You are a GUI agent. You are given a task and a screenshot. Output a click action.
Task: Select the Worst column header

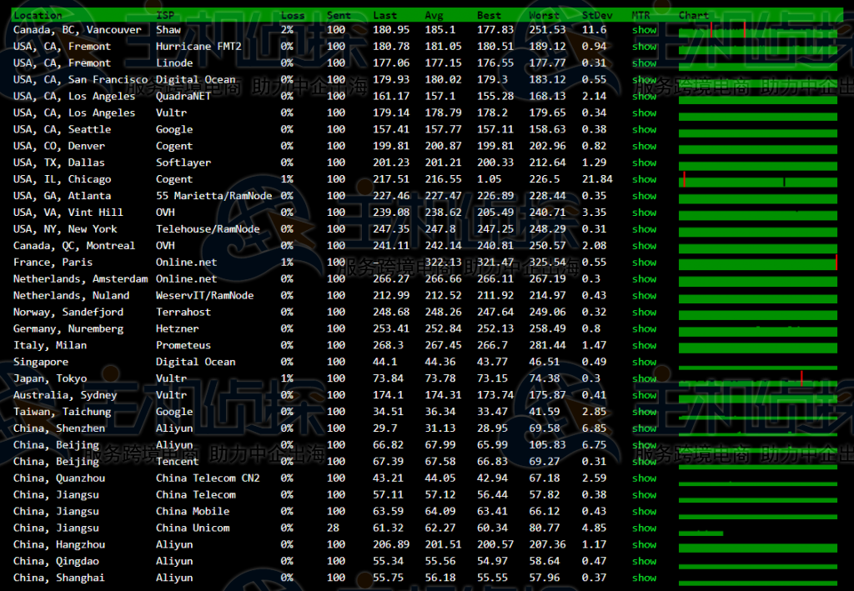[544, 15]
